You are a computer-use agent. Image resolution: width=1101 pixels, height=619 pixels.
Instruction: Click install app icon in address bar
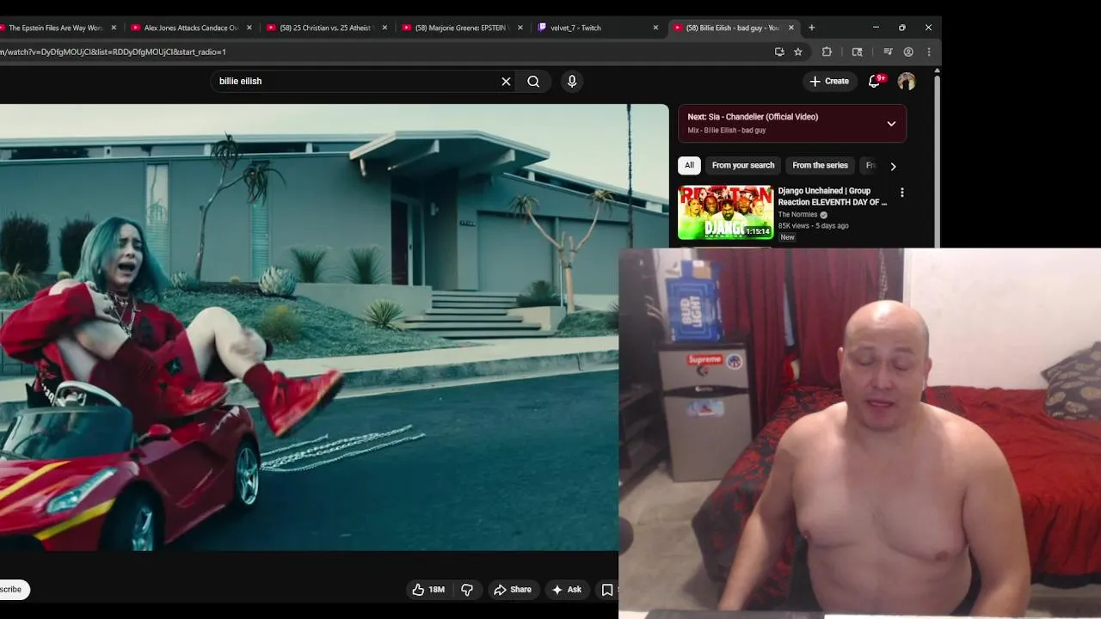779,52
